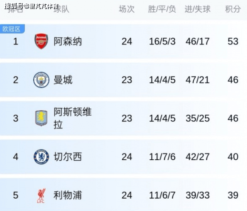Select the 切尔西 team name

point(68,157)
